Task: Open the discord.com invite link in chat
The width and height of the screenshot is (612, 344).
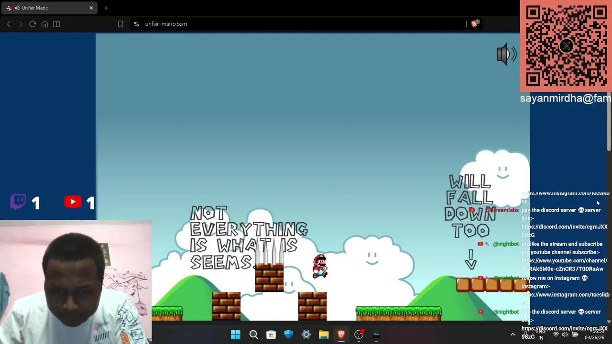Action: coord(564,231)
